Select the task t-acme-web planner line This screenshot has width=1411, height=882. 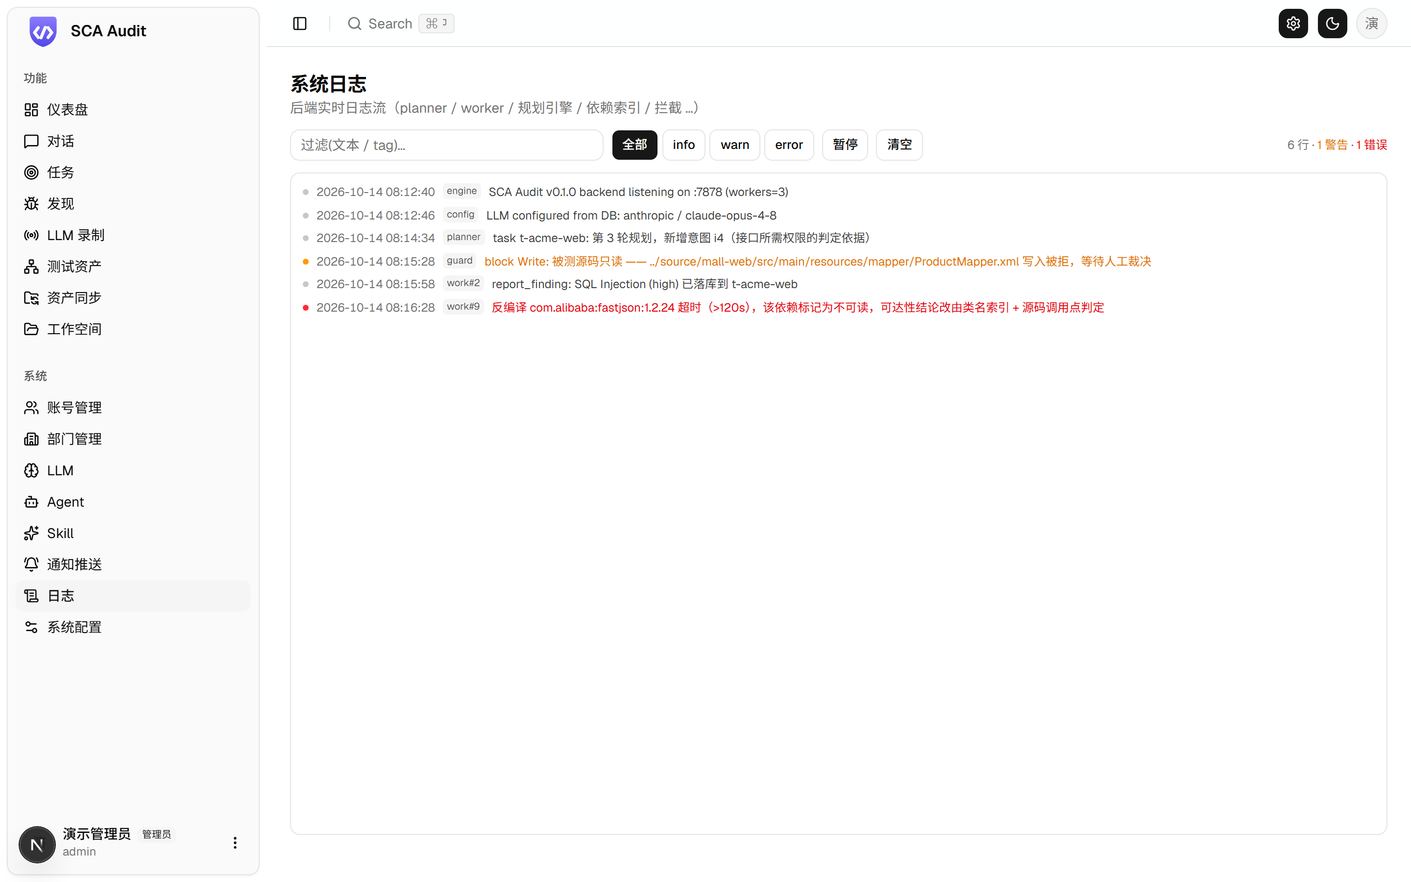point(682,238)
